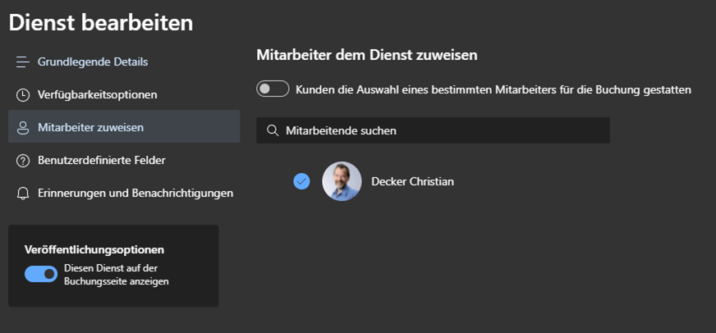Click the label Kunden die Auswahl eines bestimmten Mitarbeiters

pos(493,90)
